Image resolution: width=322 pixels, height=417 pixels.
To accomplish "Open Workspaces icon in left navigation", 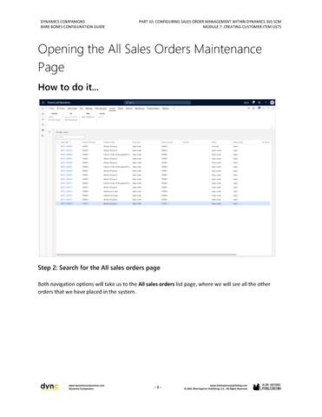I will [x=43, y=130].
